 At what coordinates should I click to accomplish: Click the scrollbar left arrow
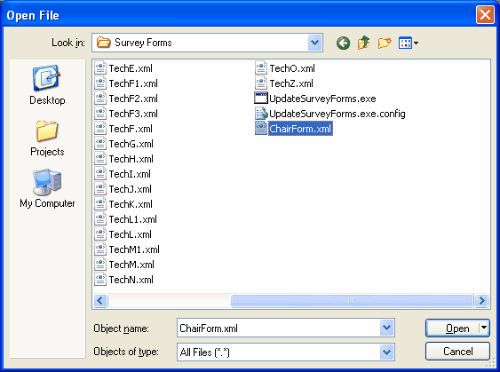point(100,300)
